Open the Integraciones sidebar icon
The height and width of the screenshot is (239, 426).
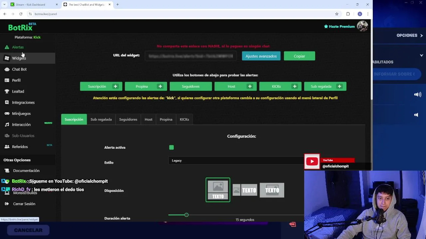7,103
